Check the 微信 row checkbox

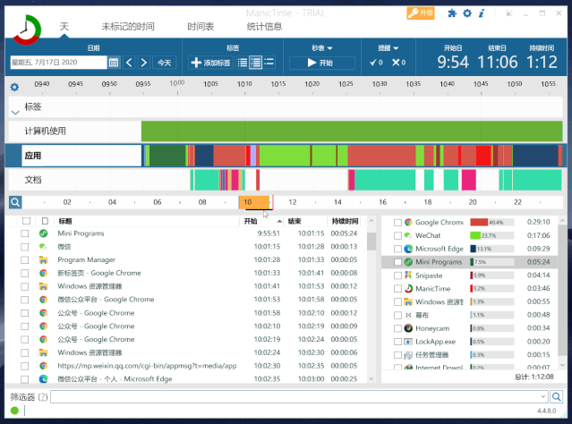pos(25,247)
